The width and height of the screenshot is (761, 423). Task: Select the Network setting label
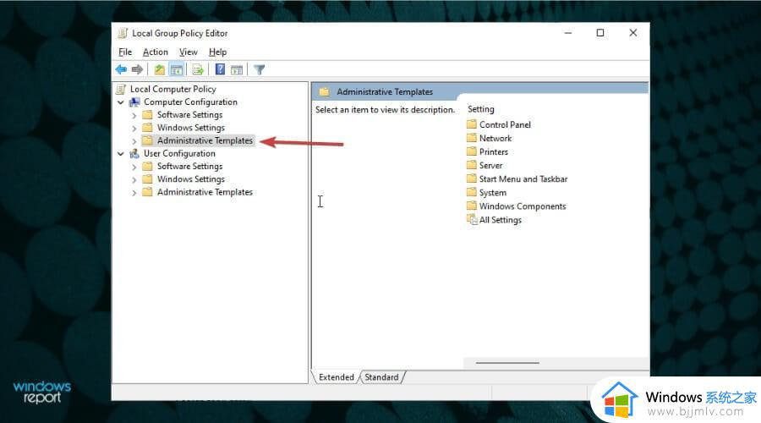[495, 139]
